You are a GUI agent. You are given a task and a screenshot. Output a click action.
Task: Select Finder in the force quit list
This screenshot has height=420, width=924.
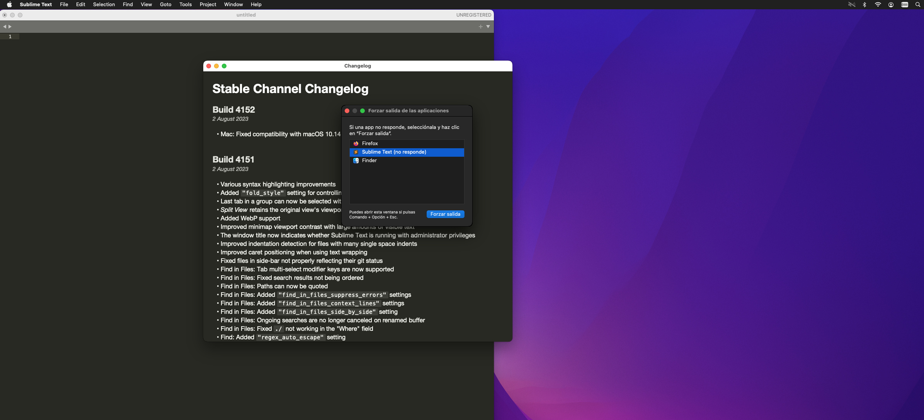click(407, 161)
